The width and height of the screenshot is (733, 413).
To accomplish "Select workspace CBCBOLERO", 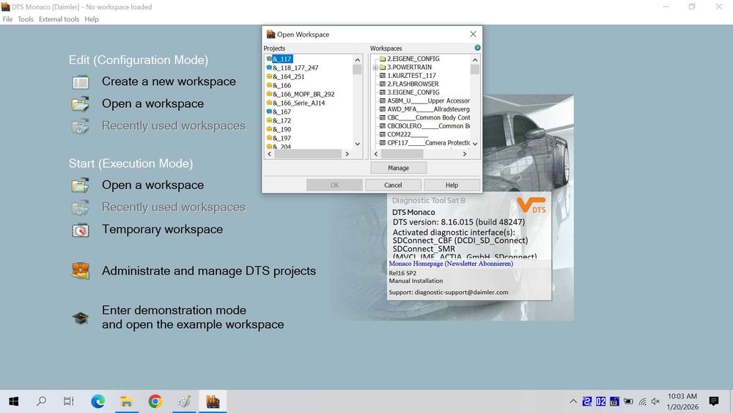I will 428,126.
